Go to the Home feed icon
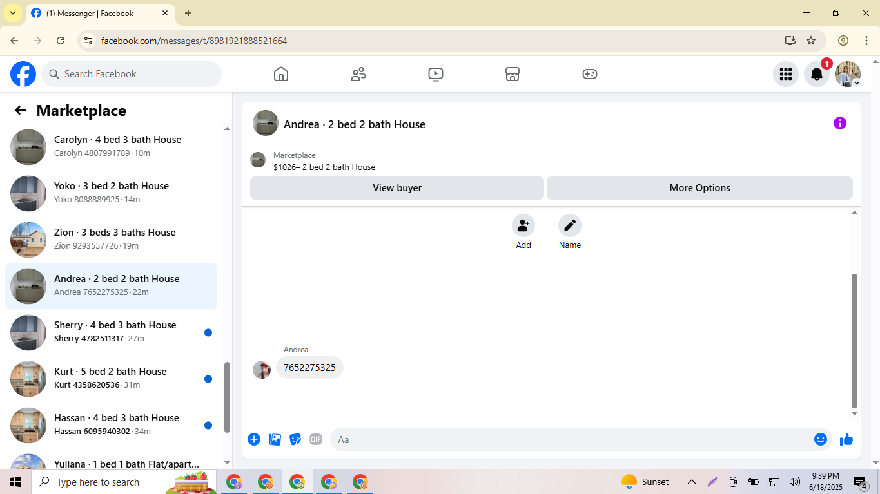 coord(281,74)
